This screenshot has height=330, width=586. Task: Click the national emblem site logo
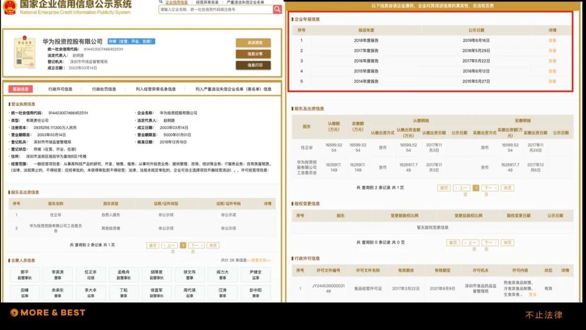[10, 7]
